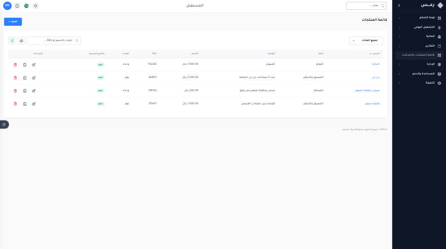
Task: Expand the الإدارة sidebar section
Action: [x=420, y=64]
